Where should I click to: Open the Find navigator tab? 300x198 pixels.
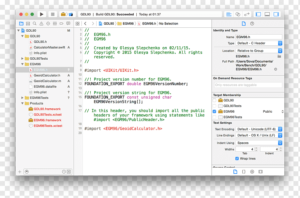(x=35, y=23)
